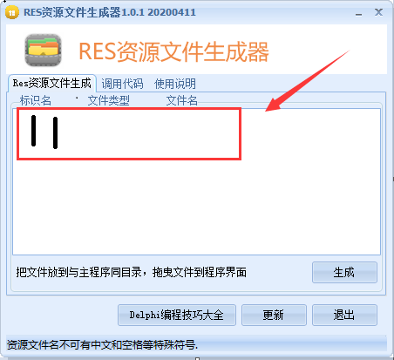Open Delphi编程技巧大全 link button
394x360 pixels.
point(177,315)
